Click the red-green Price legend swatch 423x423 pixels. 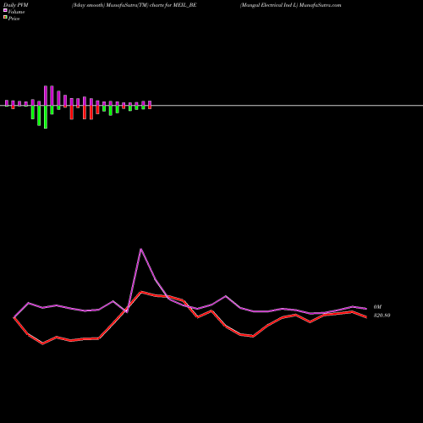[5, 18]
